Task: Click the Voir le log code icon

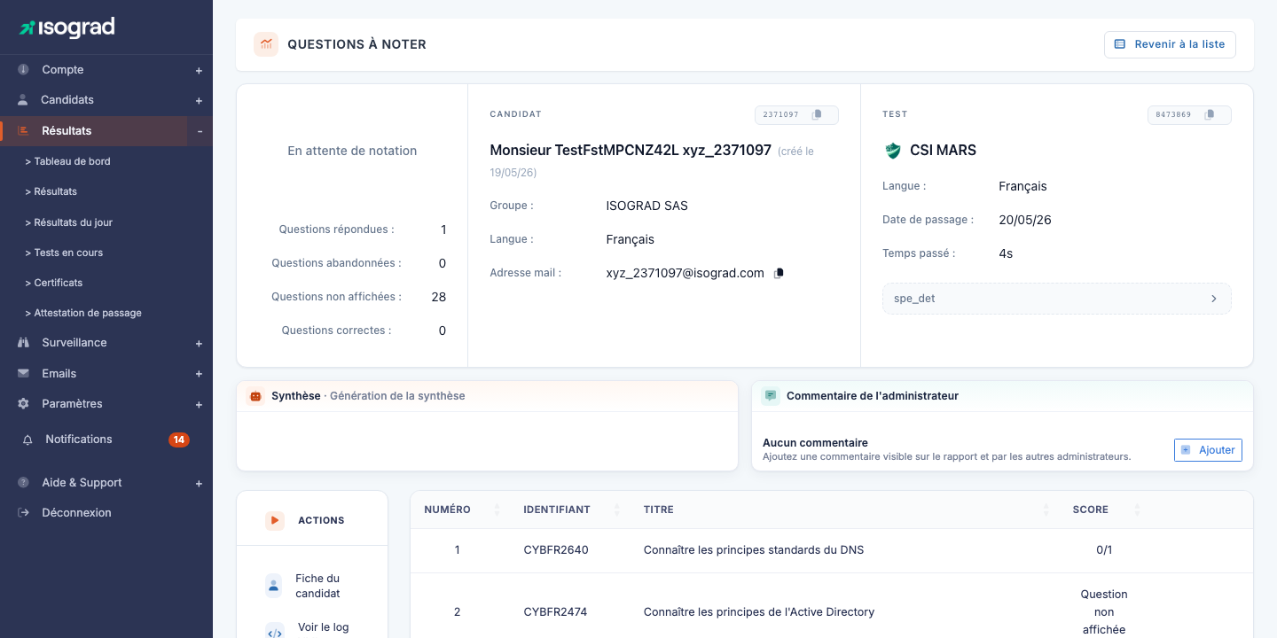Action: [275, 631]
